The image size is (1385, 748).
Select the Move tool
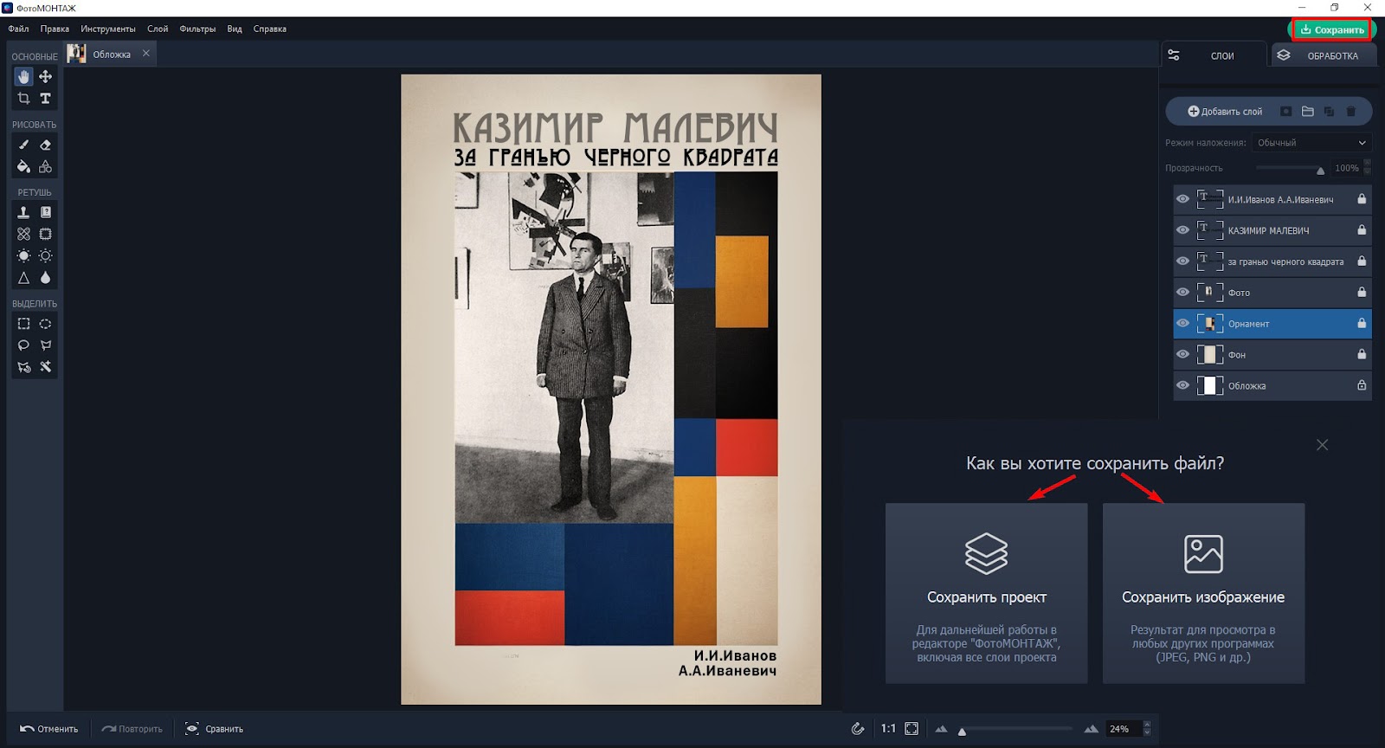(x=46, y=77)
